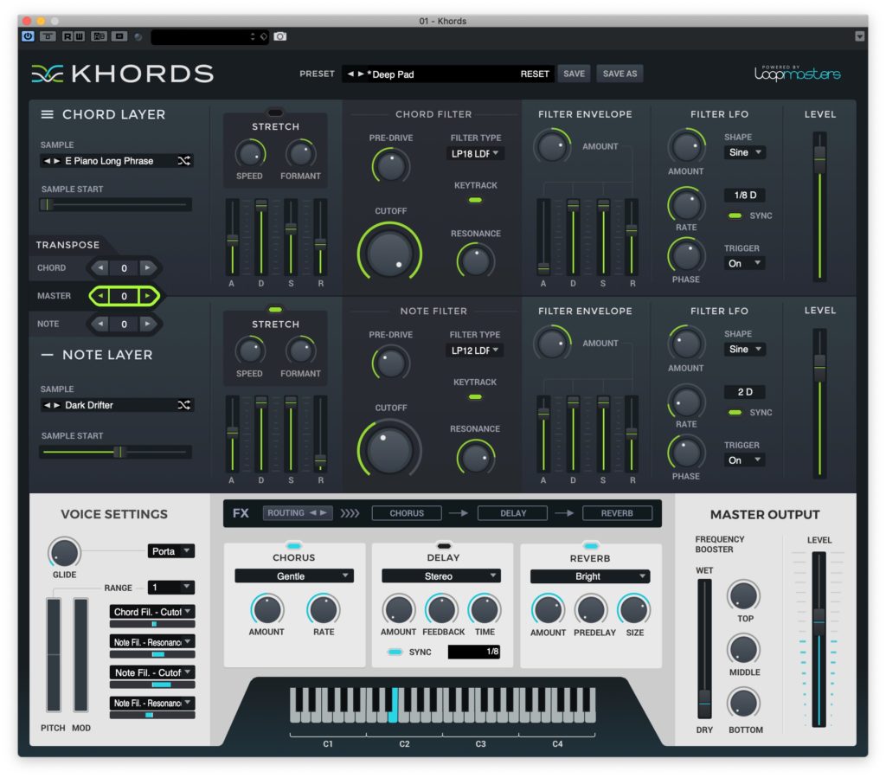
Task: Toggle the Note Layer Stretch enable switch
Action: tap(275, 310)
